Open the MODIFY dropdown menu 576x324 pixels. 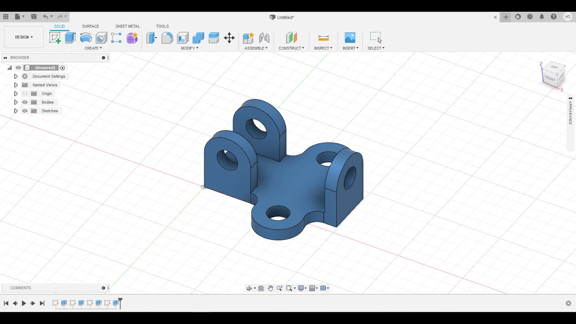coord(189,48)
